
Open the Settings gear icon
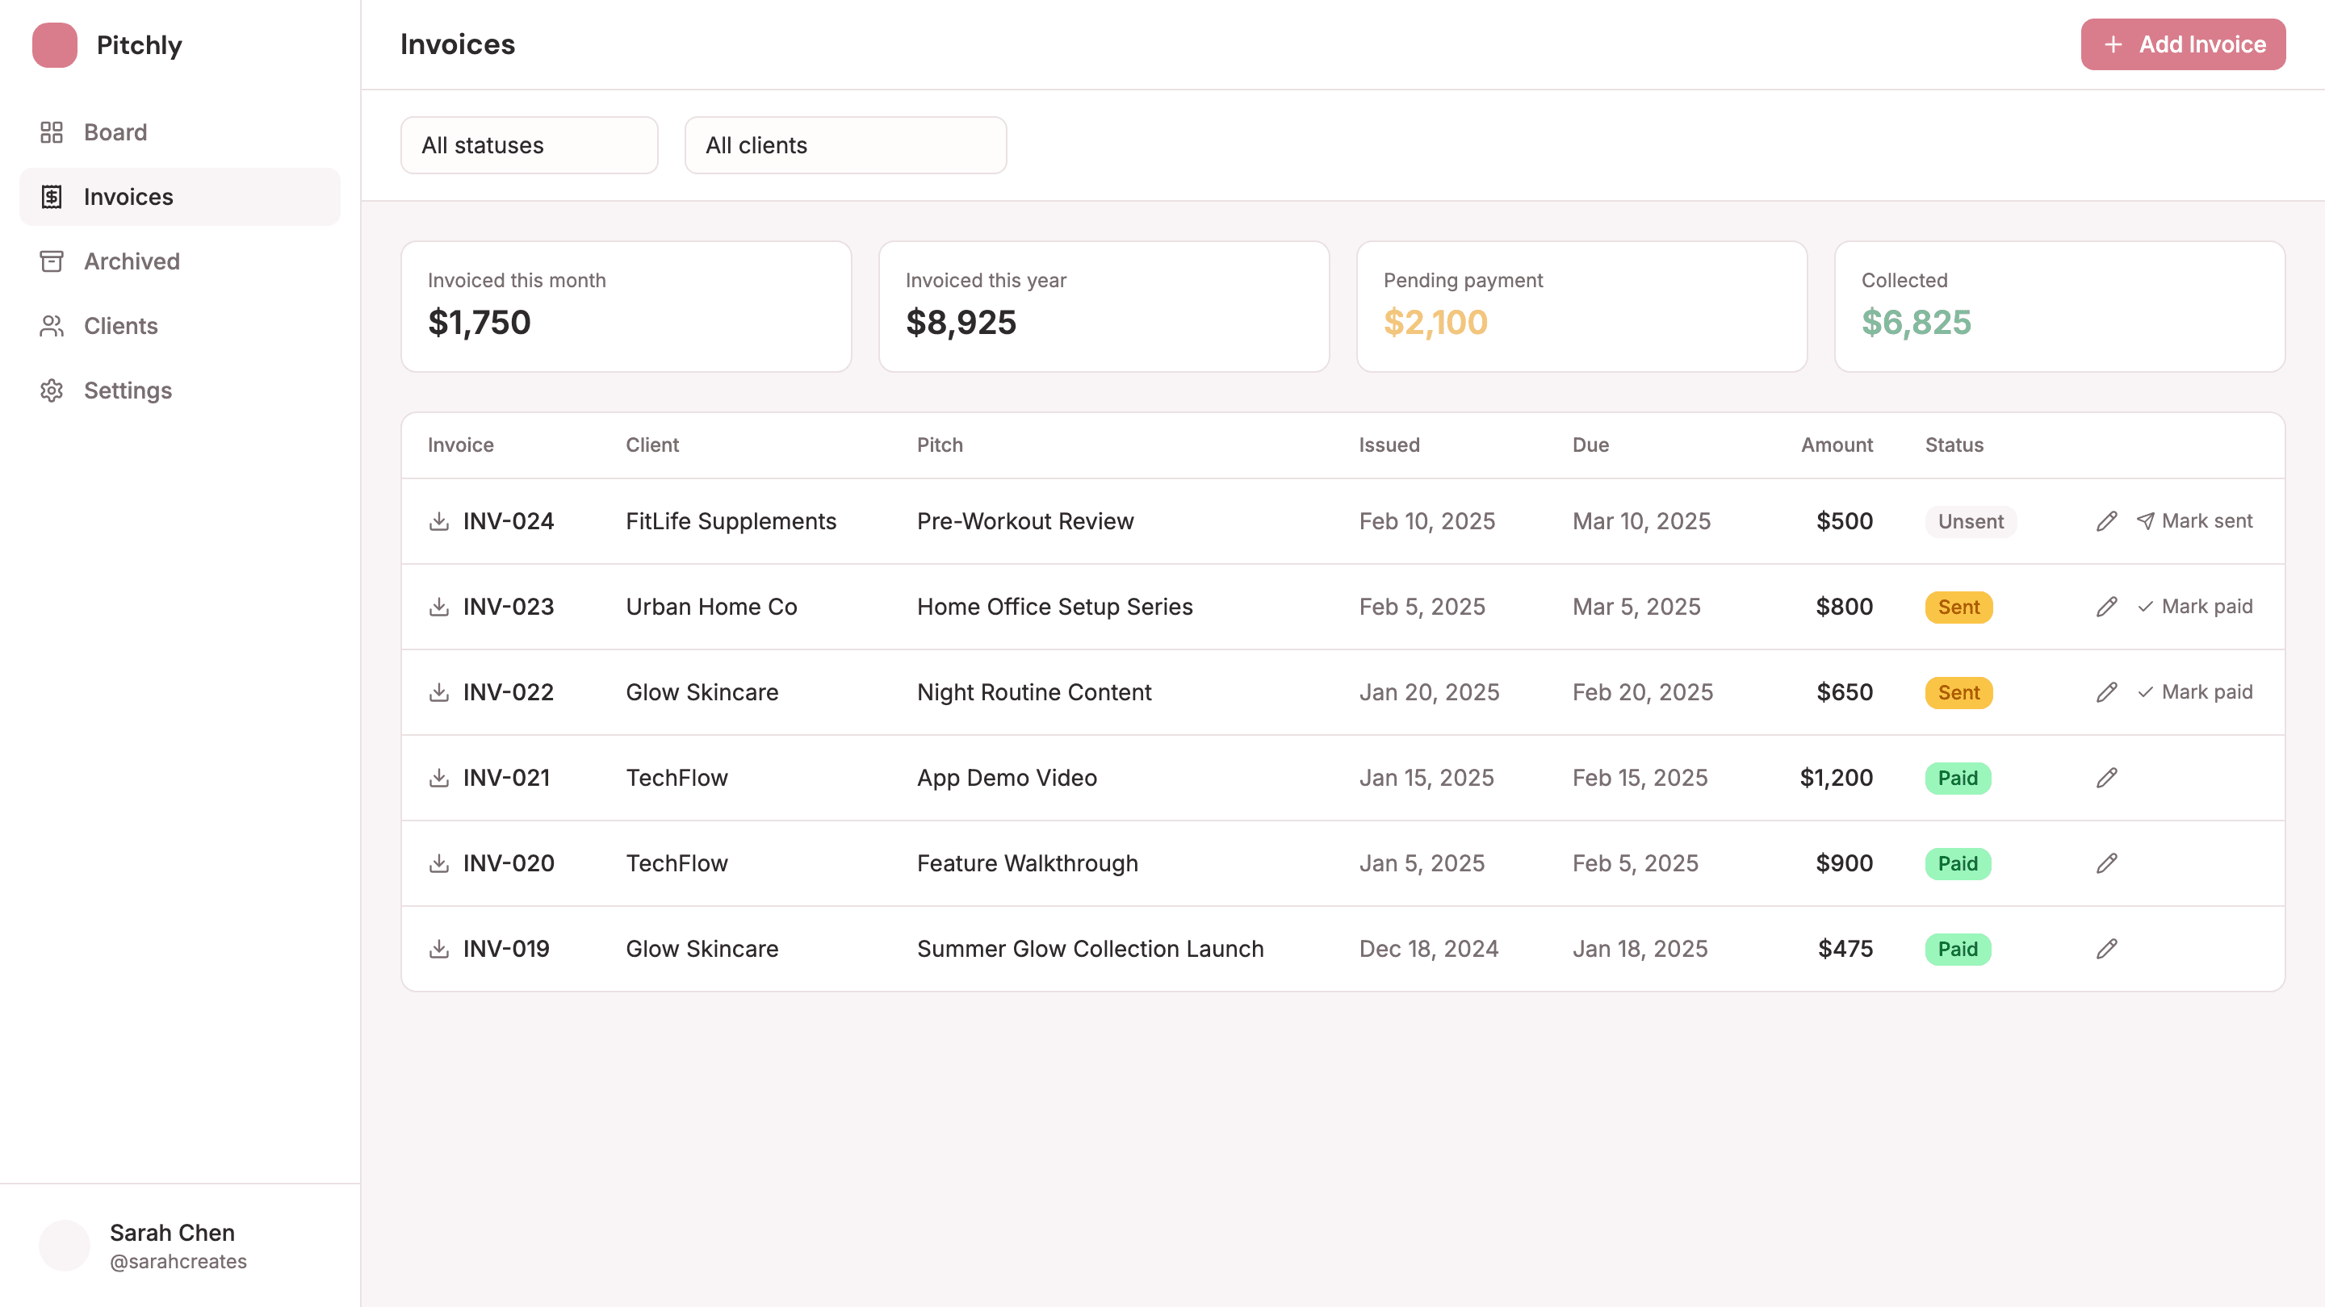(x=52, y=390)
